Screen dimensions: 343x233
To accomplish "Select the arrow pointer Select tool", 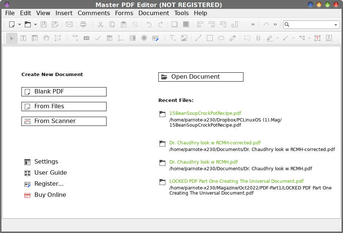I will [x=12, y=38].
